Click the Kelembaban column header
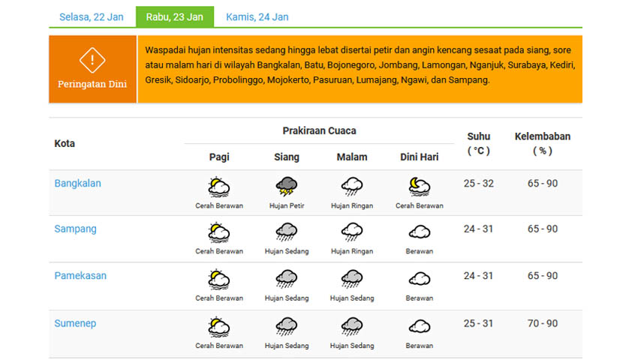The height and width of the screenshot is (360, 638). 543,143
